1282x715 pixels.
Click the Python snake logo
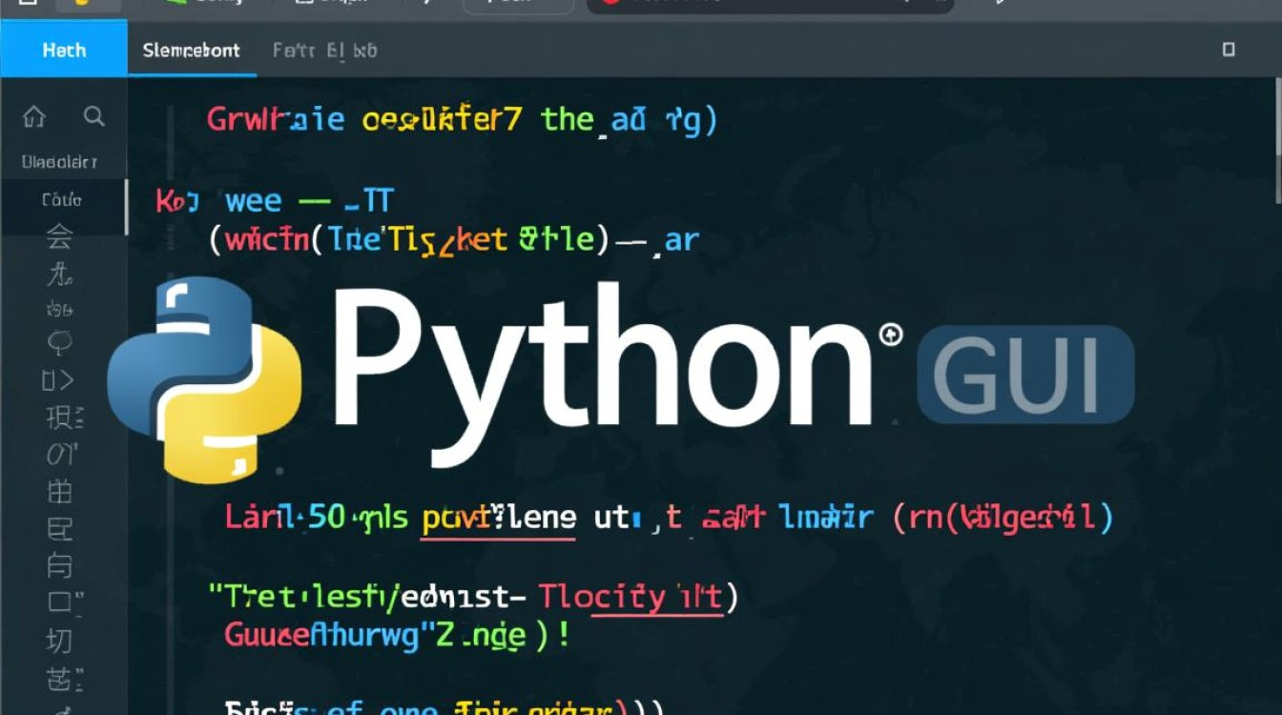click(x=204, y=378)
